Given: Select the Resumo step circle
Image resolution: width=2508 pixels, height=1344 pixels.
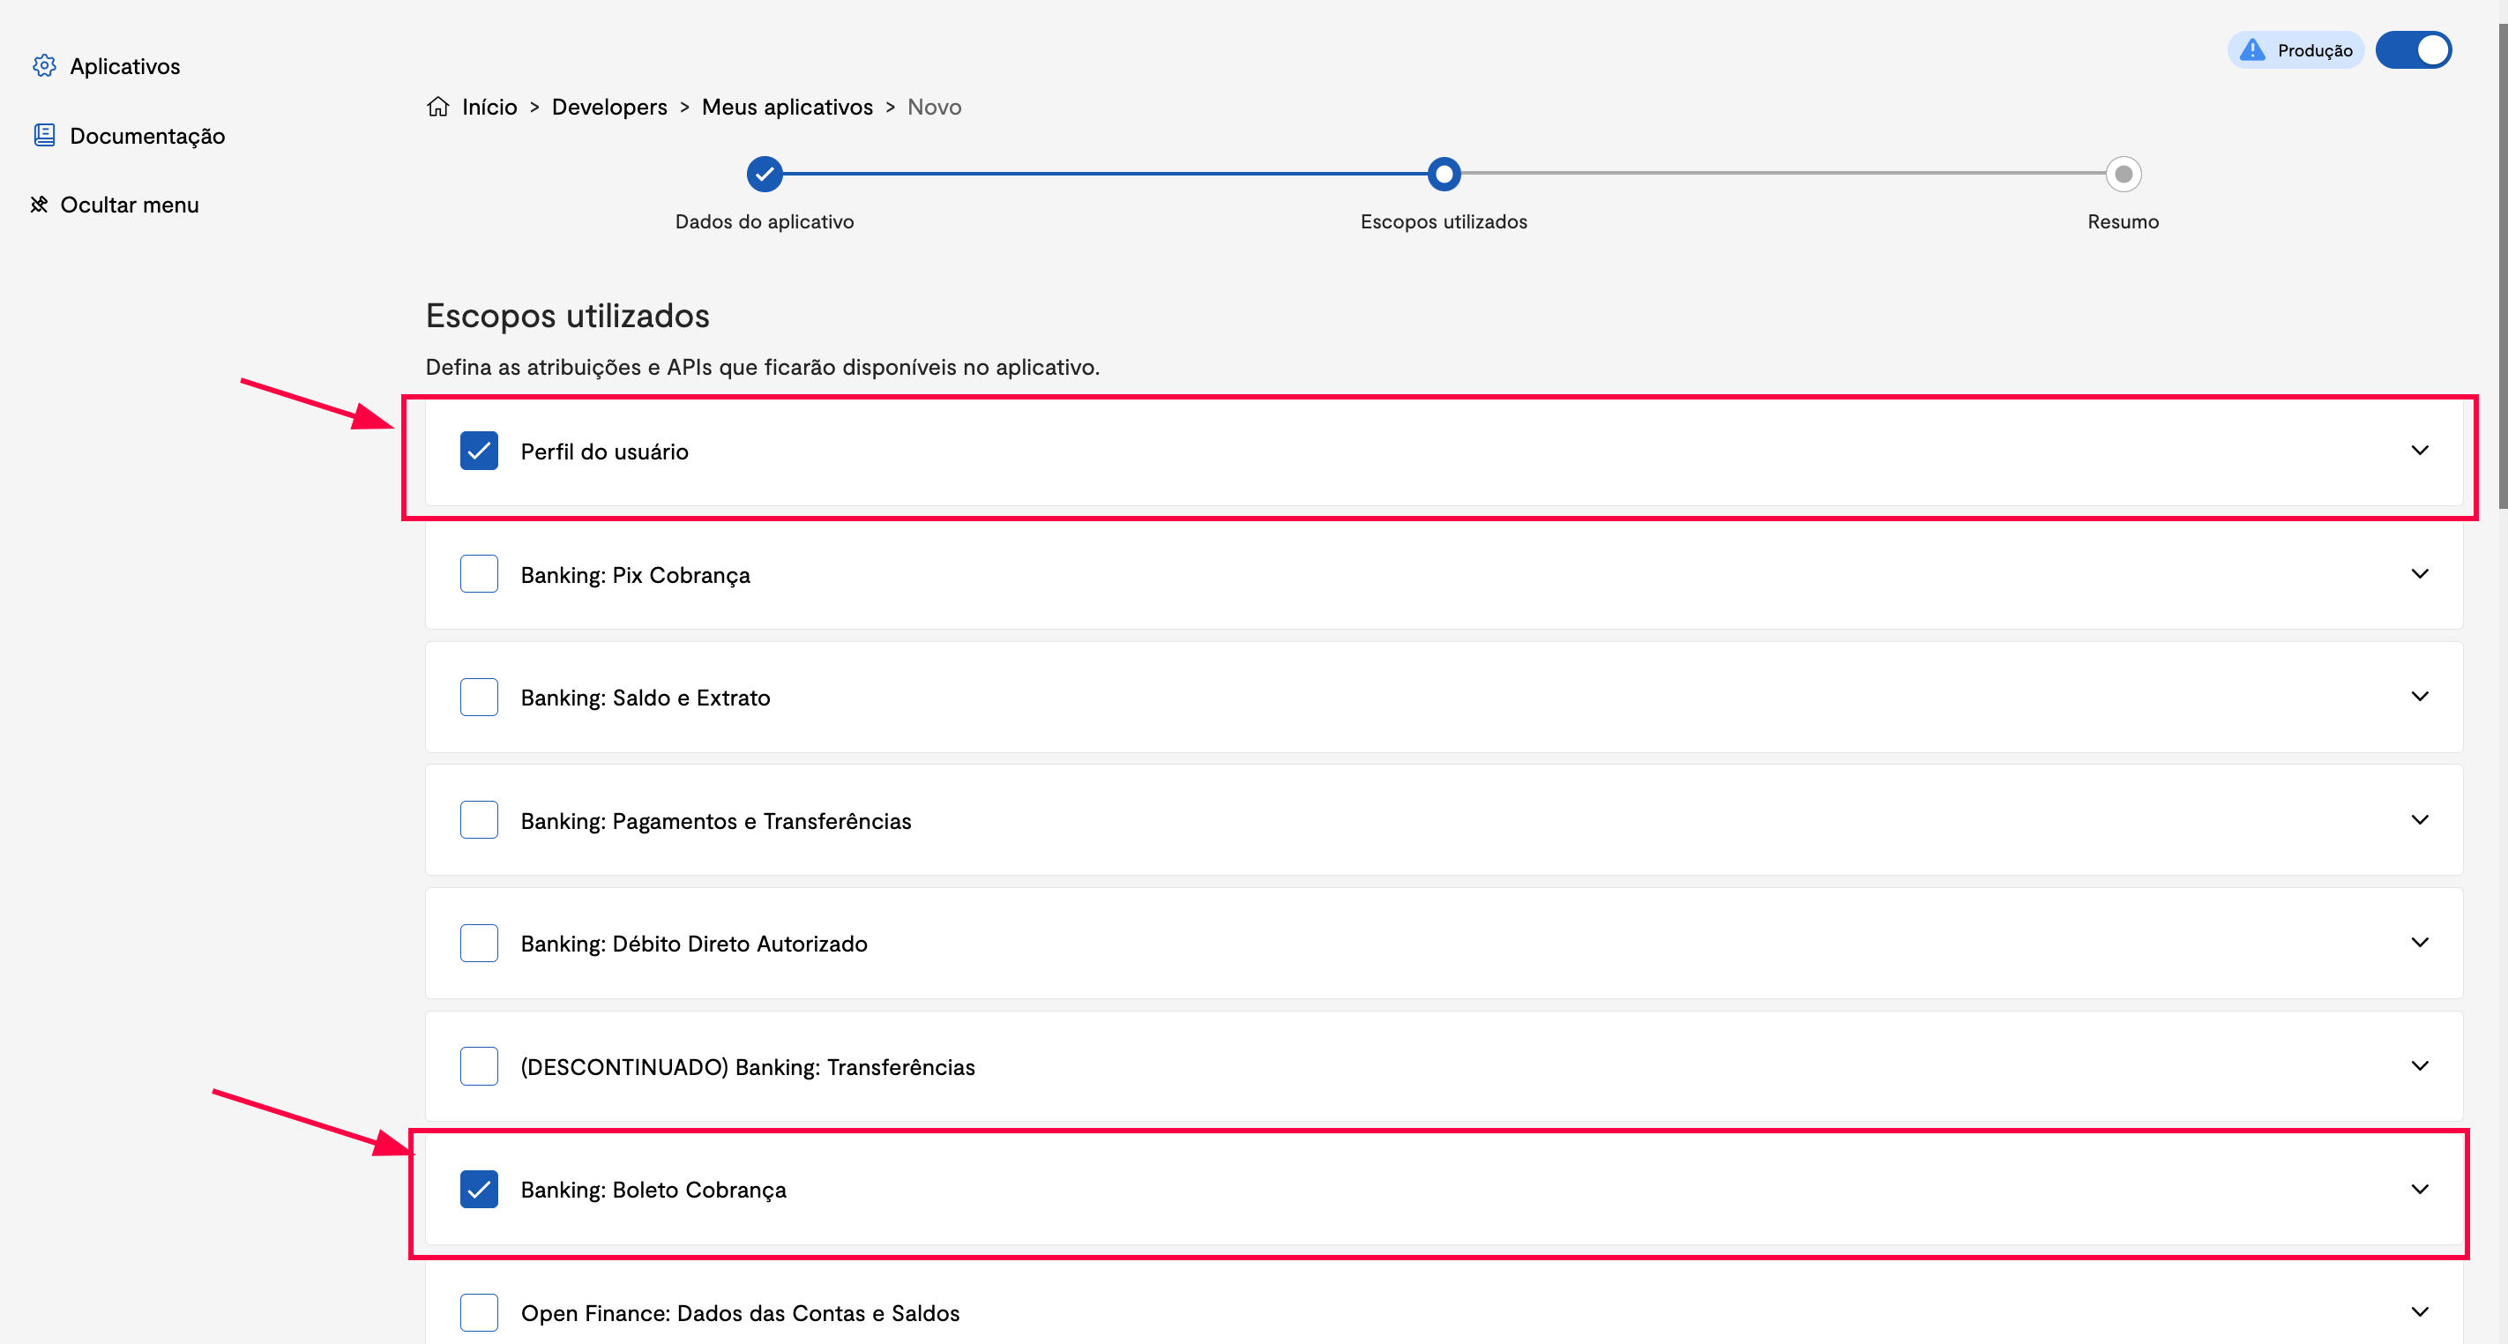Looking at the screenshot, I should click(x=2123, y=175).
